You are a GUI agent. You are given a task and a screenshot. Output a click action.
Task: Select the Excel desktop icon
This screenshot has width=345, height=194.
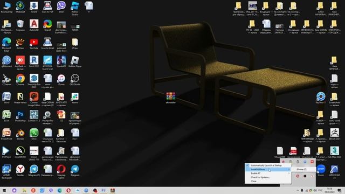click(6, 116)
